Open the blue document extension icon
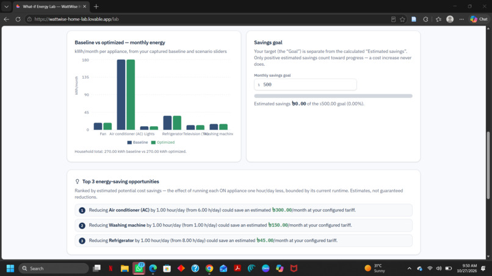Screen dimensions: 492x276 coord(414,19)
